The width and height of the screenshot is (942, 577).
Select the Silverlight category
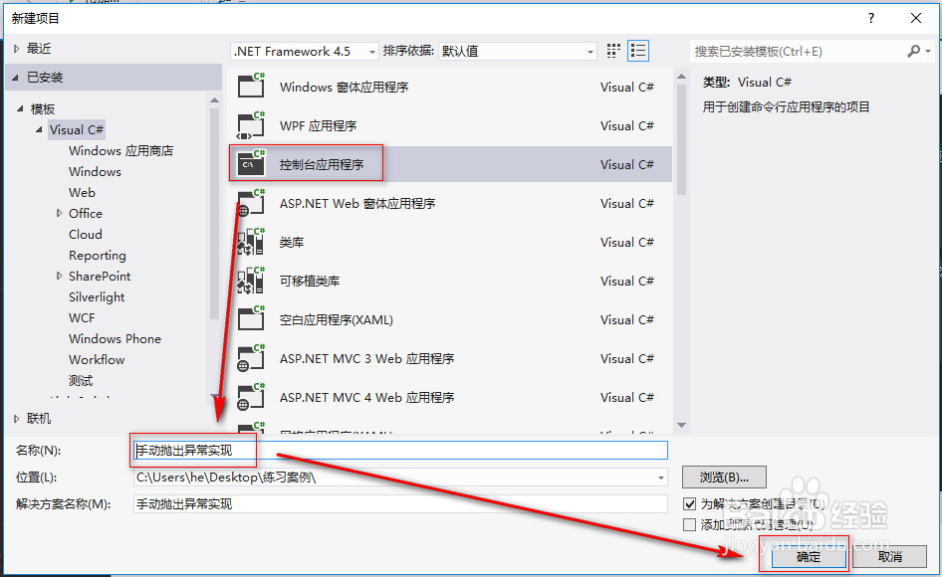97,297
